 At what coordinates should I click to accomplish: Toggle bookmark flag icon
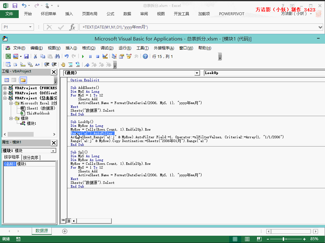point(87,65)
